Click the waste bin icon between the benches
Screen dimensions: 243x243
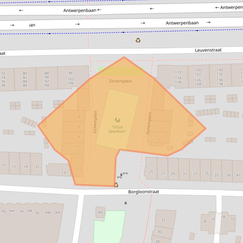[x=121, y=175]
